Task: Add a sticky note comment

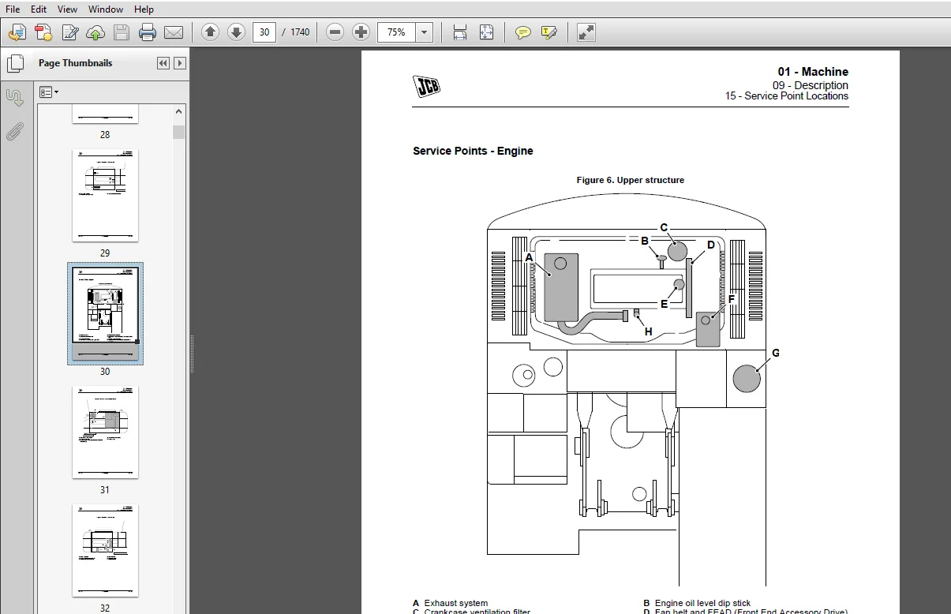Action: point(522,32)
